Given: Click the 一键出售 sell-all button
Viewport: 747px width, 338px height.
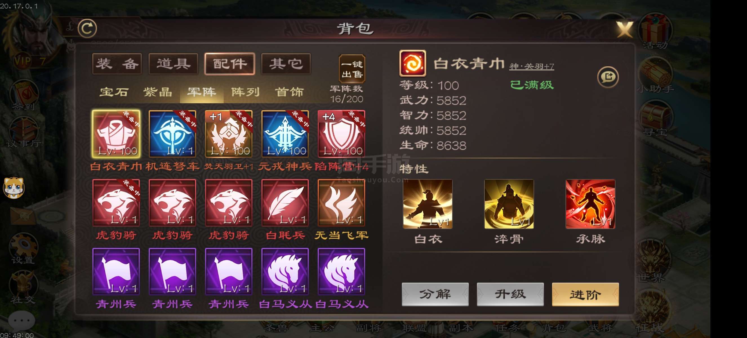Looking at the screenshot, I should click(x=352, y=69).
